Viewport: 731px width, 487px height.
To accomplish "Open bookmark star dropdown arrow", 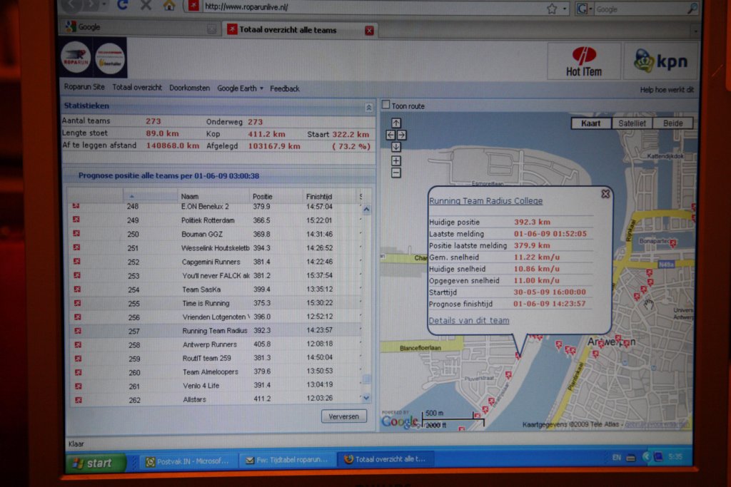I will click(564, 9).
